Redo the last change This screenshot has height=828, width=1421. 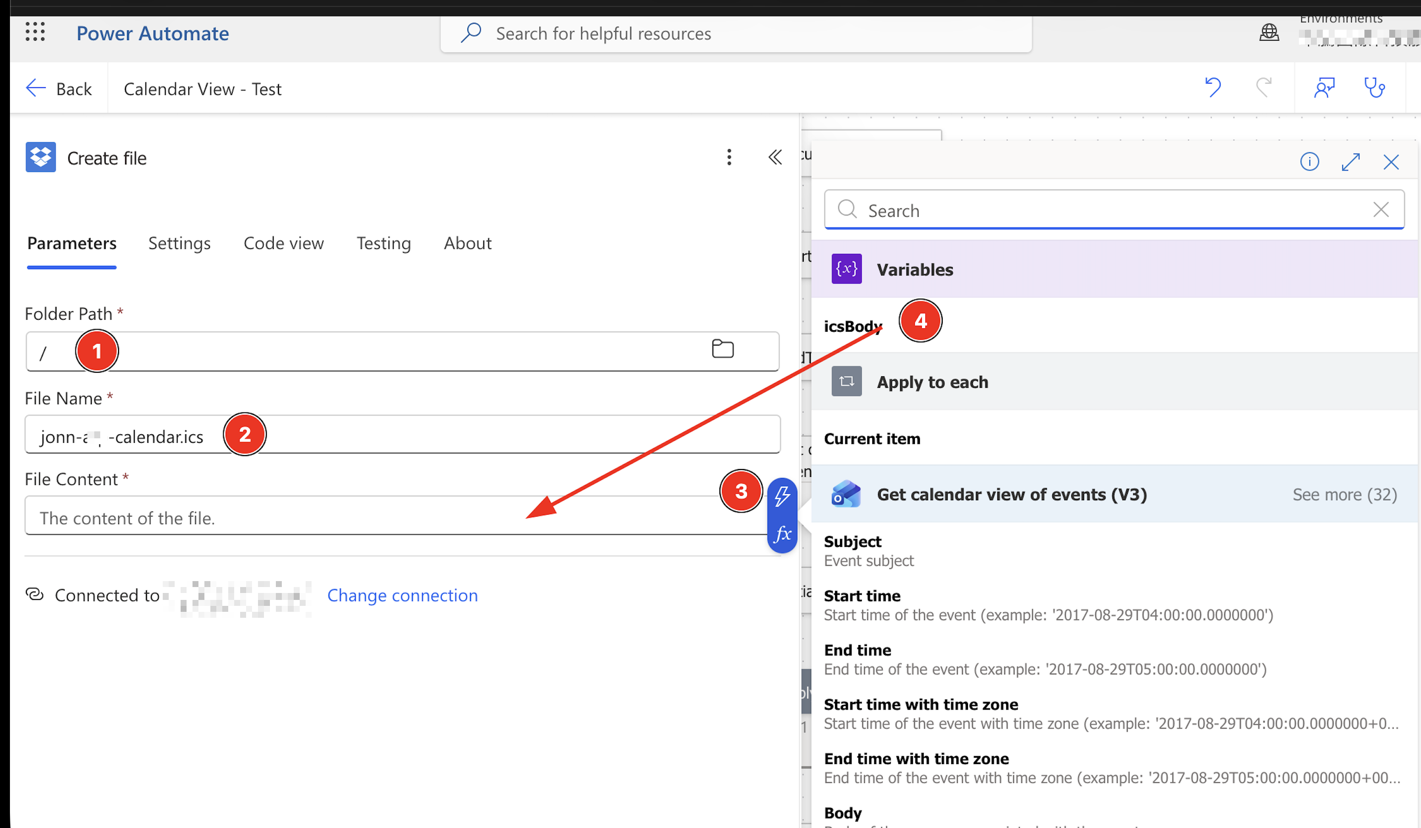[1264, 87]
